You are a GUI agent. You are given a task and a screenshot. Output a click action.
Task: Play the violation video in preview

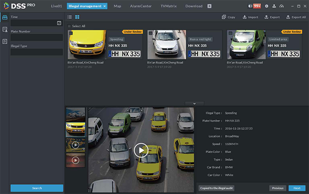click(x=141, y=150)
